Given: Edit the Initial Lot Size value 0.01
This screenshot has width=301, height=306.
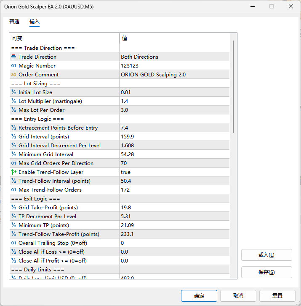Looking at the screenshot, I should (x=174, y=92).
